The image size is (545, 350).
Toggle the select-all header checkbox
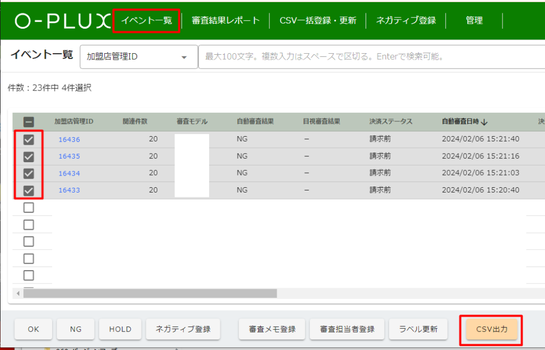point(29,122)
